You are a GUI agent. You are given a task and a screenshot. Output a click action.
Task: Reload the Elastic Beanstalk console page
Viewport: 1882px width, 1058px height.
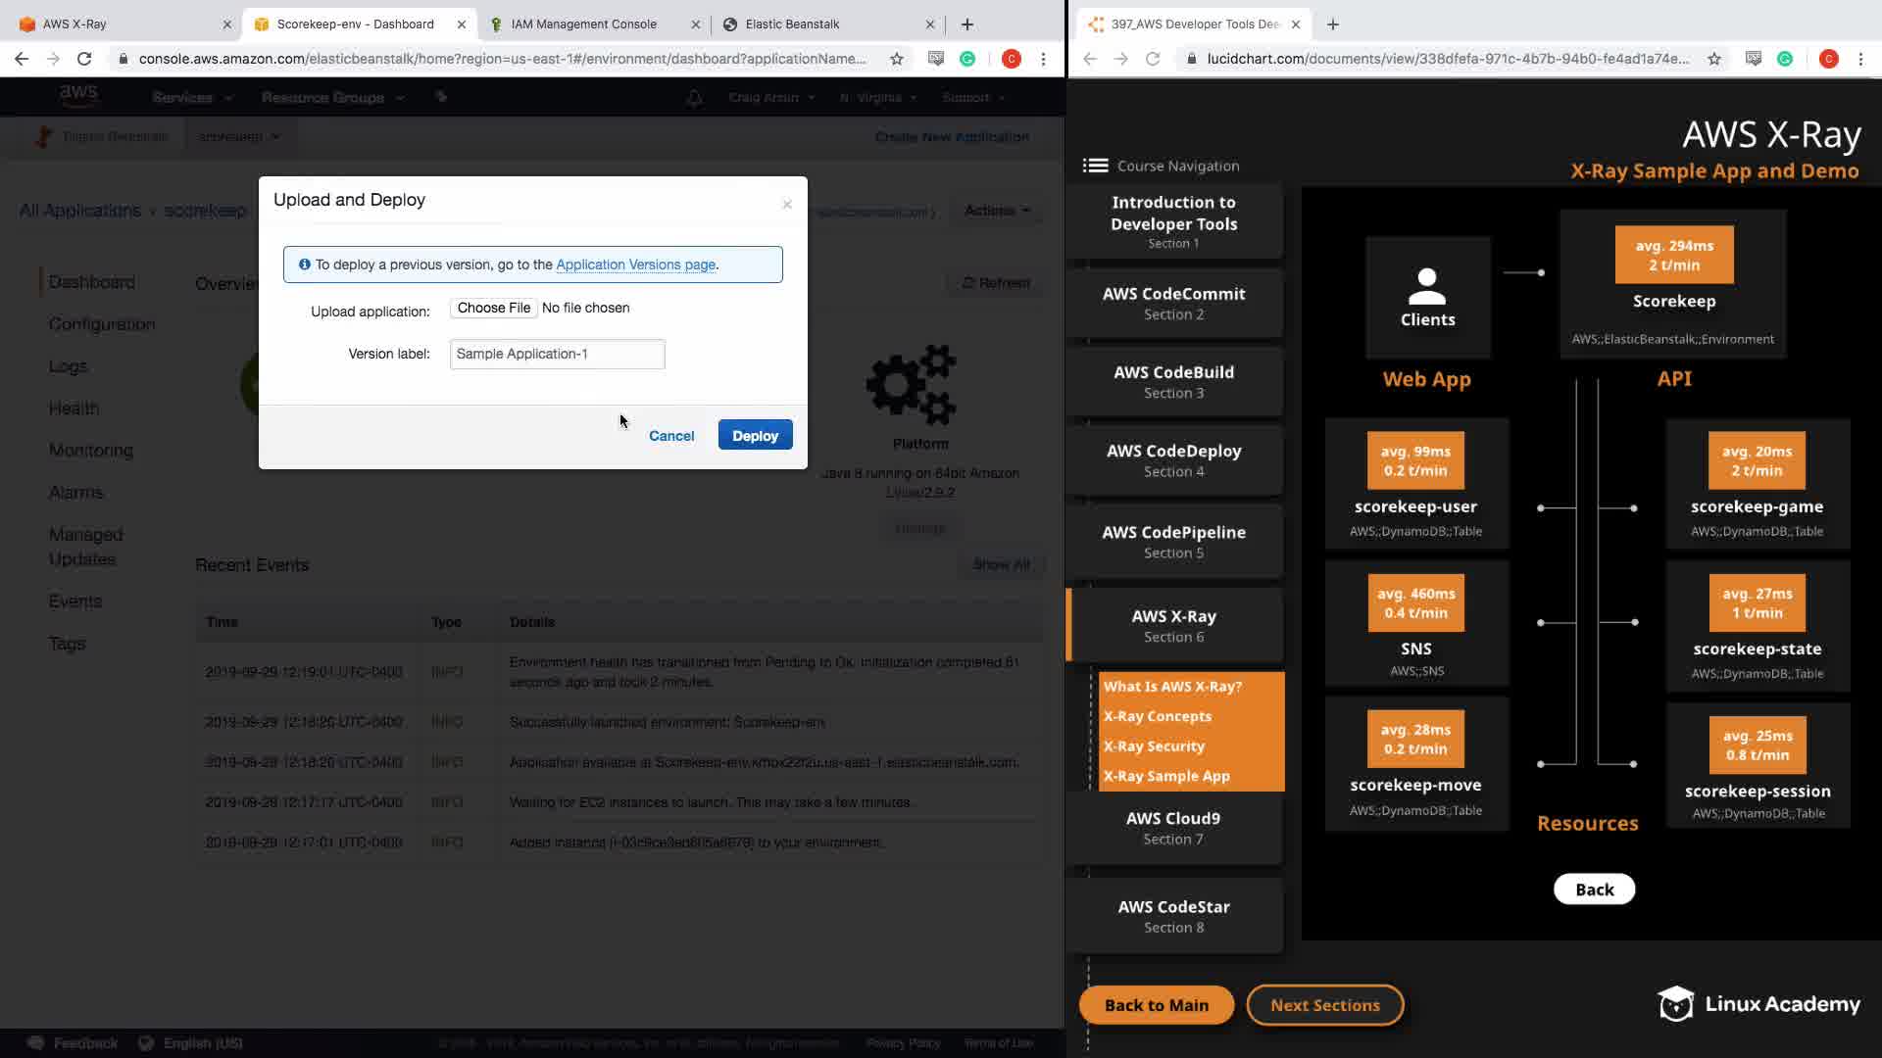84,59
